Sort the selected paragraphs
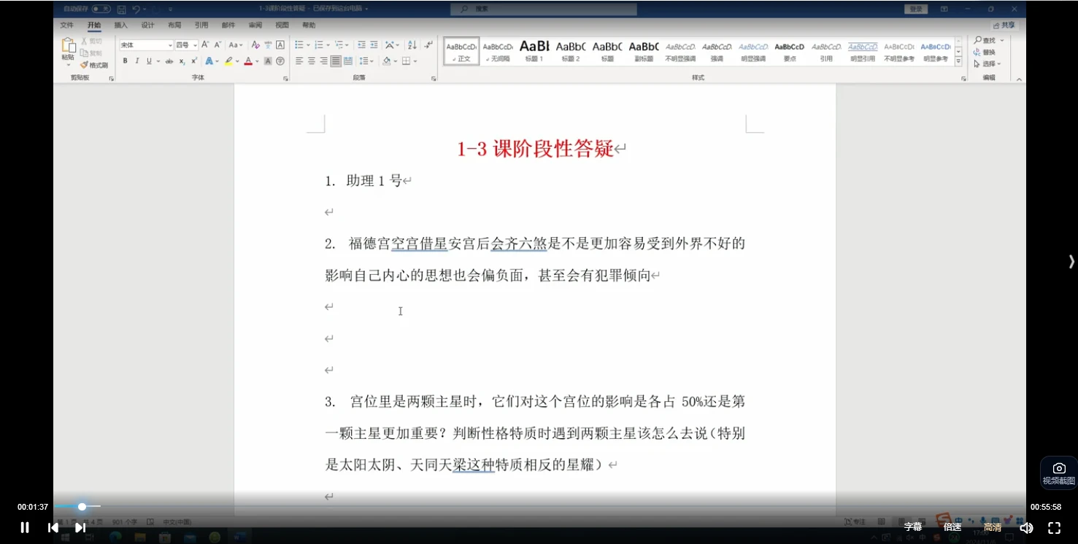This screenshot has width=1078, height=544. click(x=412, y=45)
